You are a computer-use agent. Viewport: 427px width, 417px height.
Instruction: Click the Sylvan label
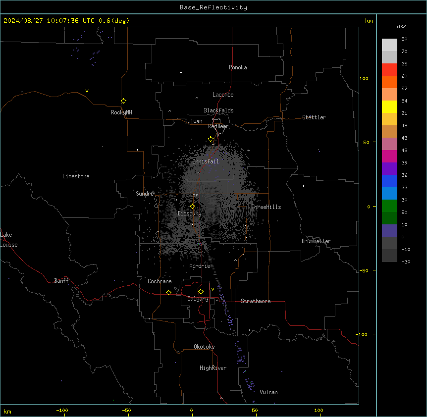(x=193, y=121)
